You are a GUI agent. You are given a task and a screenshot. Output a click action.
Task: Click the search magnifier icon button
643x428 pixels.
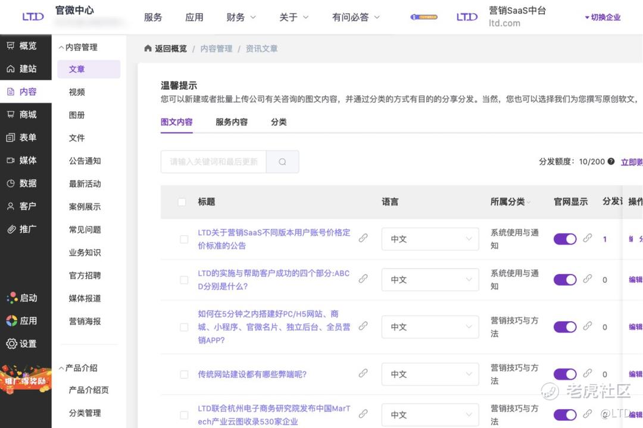[x=282, y=162]
